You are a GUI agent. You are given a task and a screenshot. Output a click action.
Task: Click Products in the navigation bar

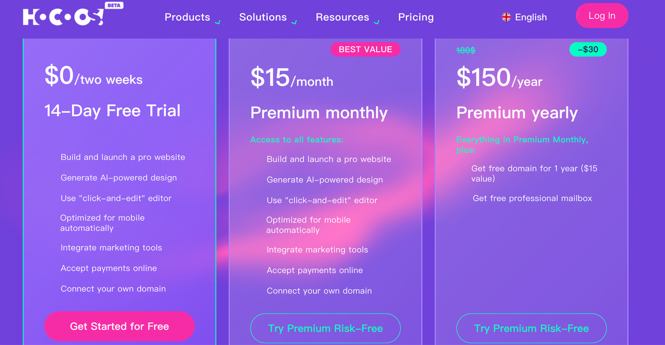click(x=187, y=17)
